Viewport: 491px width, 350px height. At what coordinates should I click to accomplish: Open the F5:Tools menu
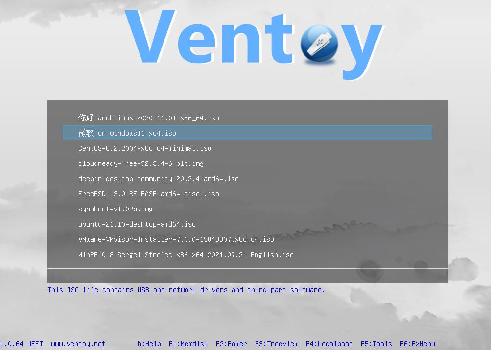tap(376, 344)
